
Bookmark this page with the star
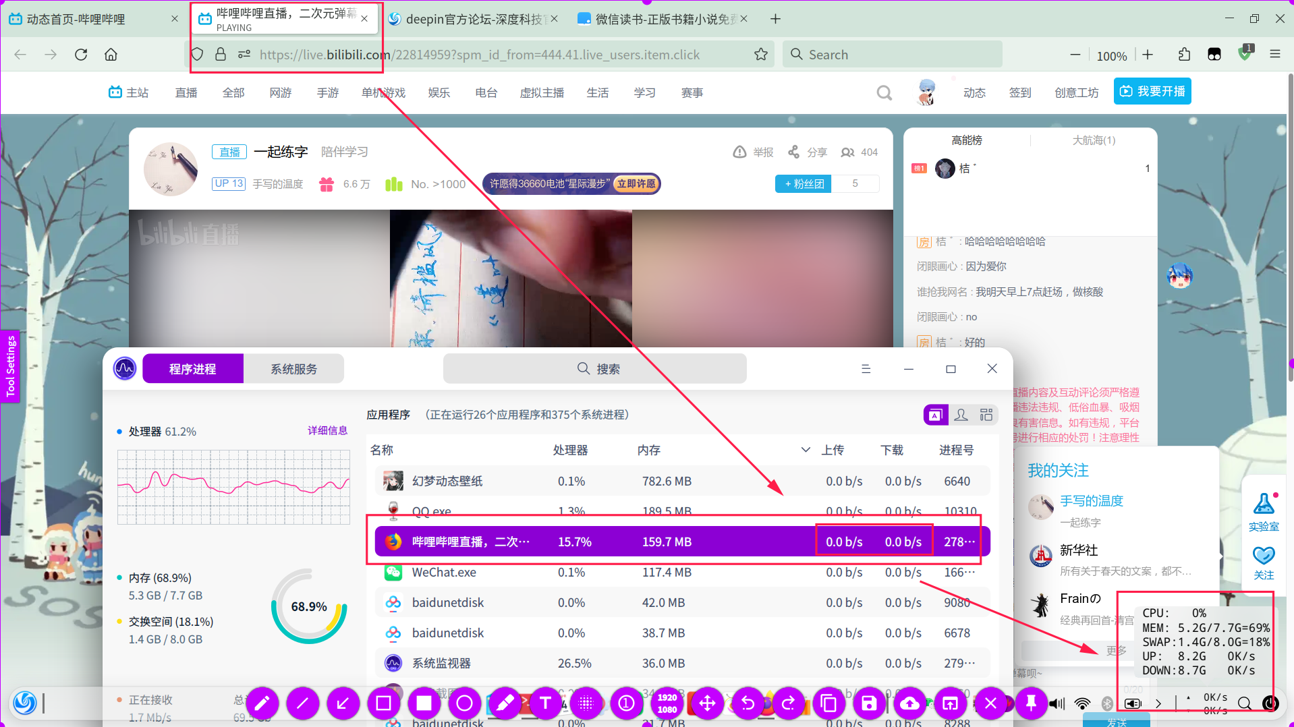pyautogui.click(x=761, y=55)
